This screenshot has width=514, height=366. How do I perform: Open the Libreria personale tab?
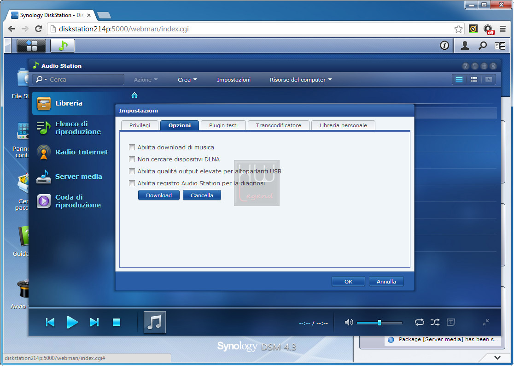[x=343, y=125]
